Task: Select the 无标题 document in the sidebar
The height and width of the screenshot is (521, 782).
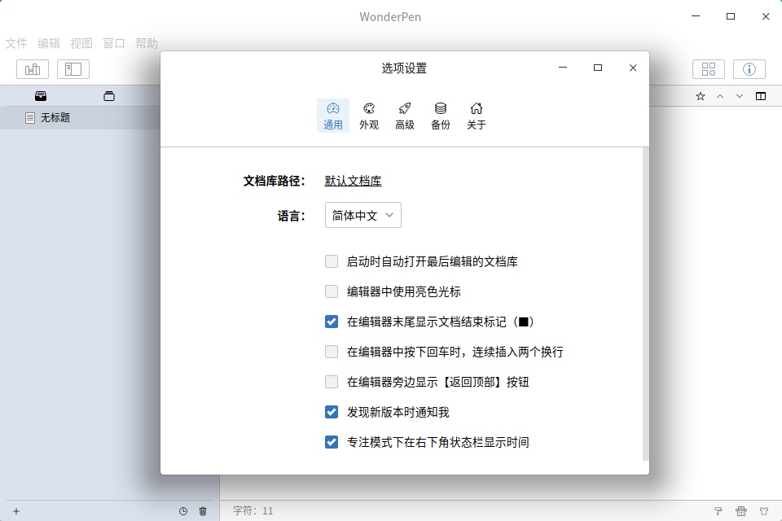Action: (x=55, y=117)
